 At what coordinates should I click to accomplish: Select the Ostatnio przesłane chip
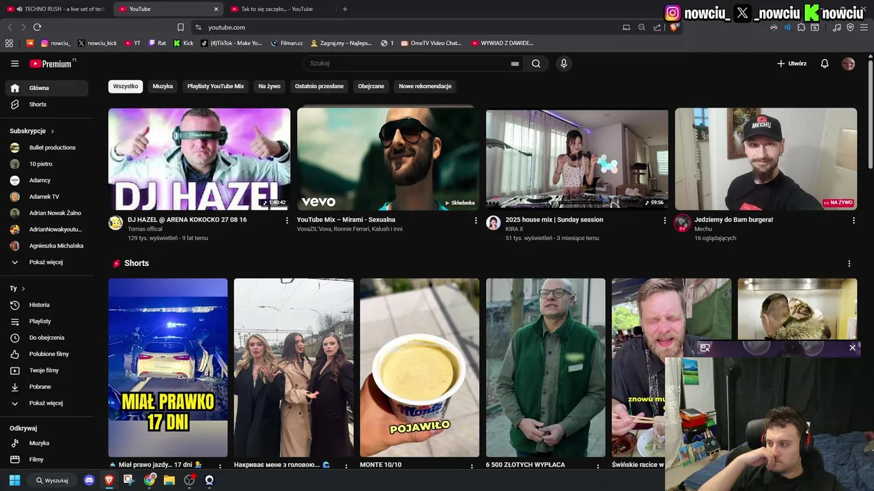319,86
